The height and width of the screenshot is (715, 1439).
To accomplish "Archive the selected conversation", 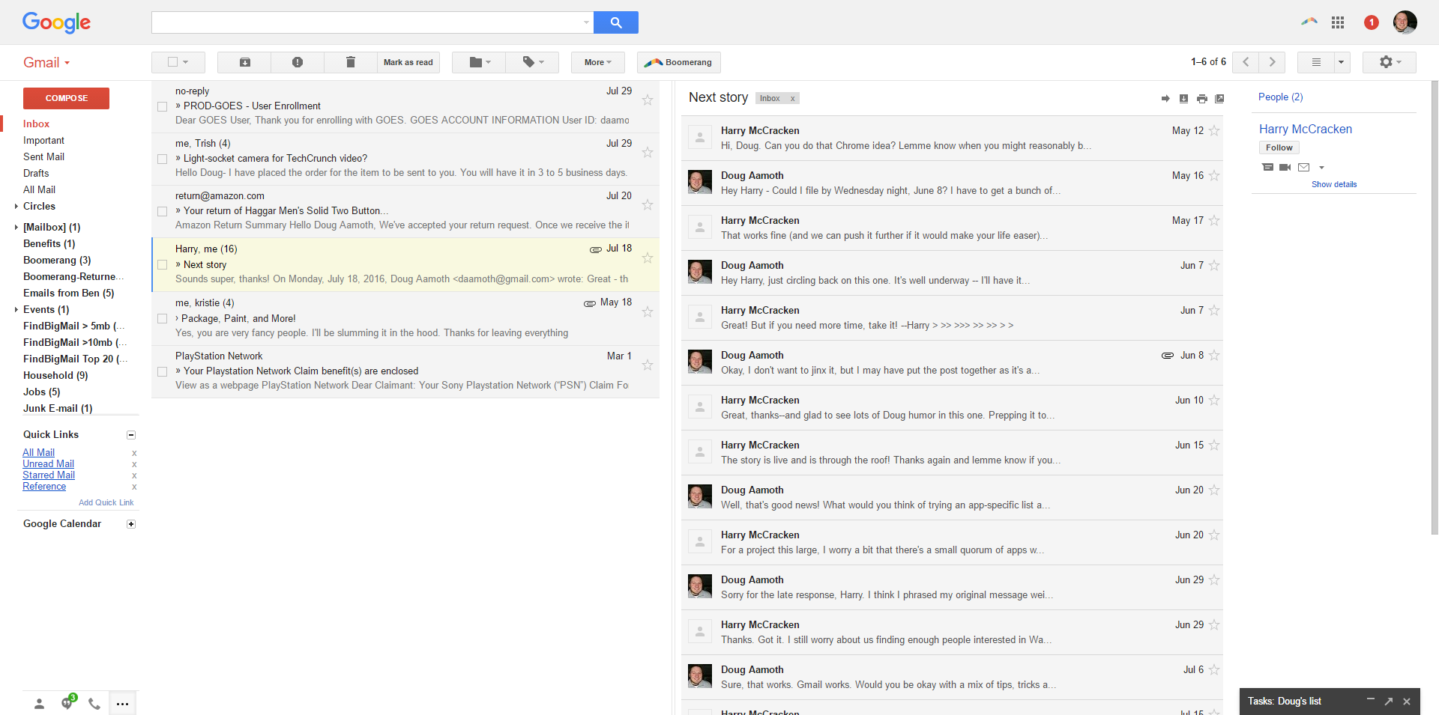I will tap(244, 62).
